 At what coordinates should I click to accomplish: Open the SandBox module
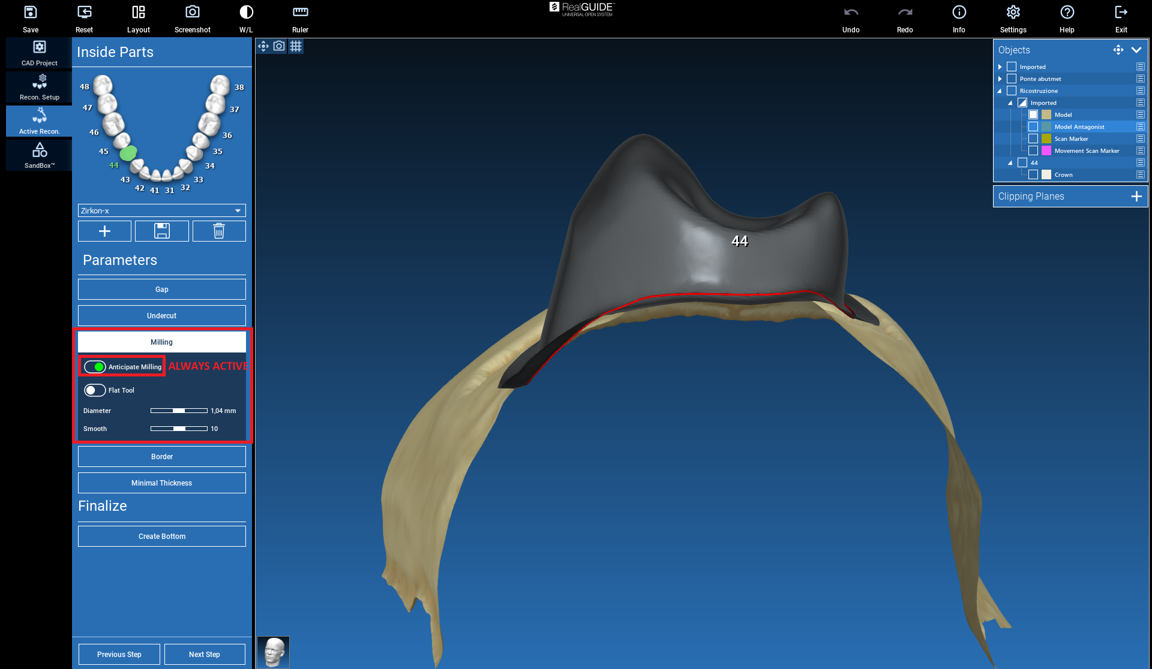tap(40, 155)
